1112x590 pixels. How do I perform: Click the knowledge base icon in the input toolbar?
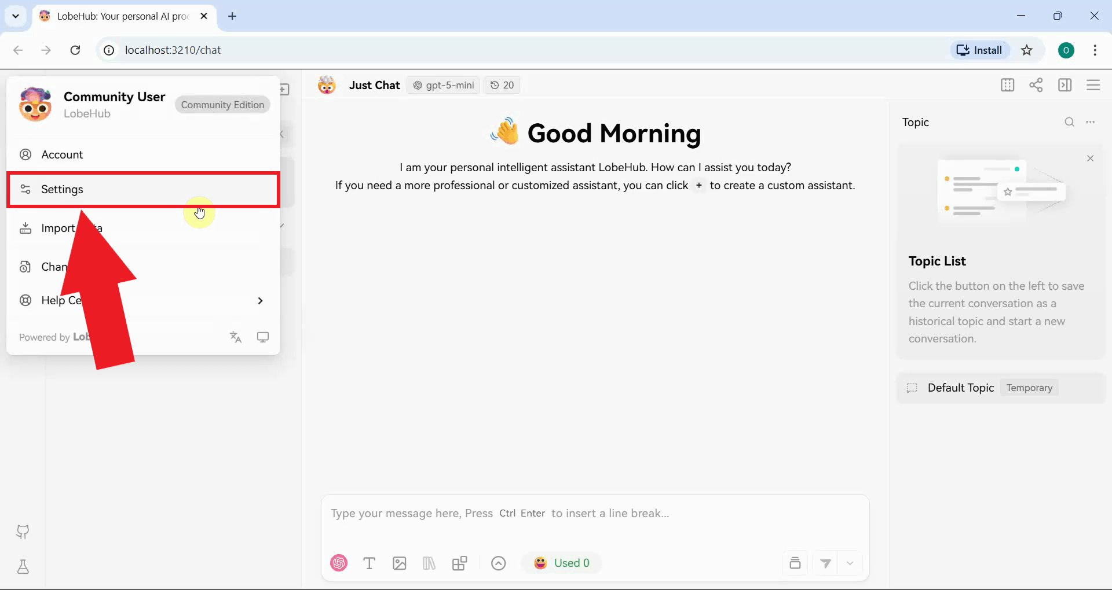(x=429, y=563)
